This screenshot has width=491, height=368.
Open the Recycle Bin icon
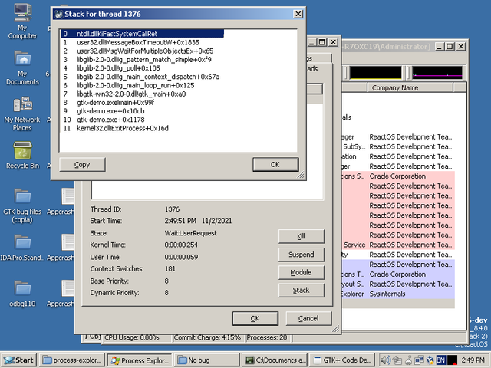pos(22,155)
